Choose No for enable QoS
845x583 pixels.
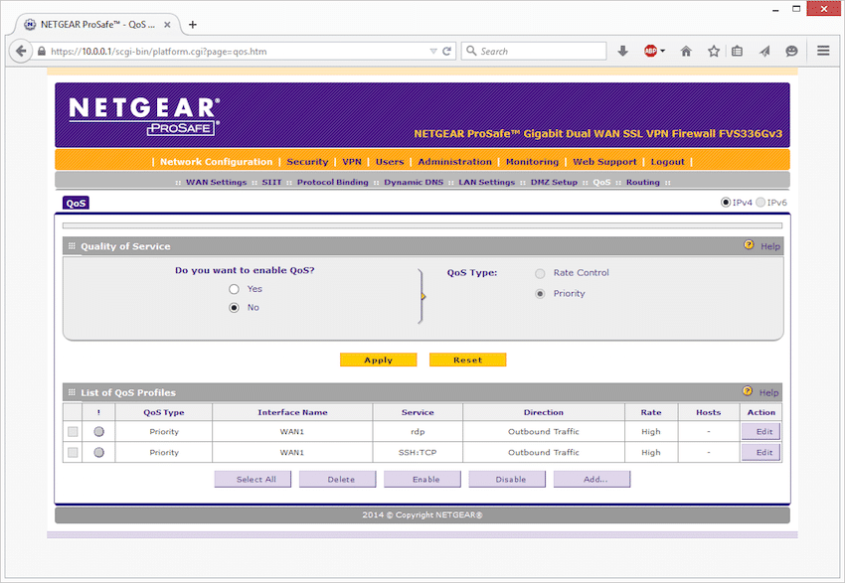[234, 308]
